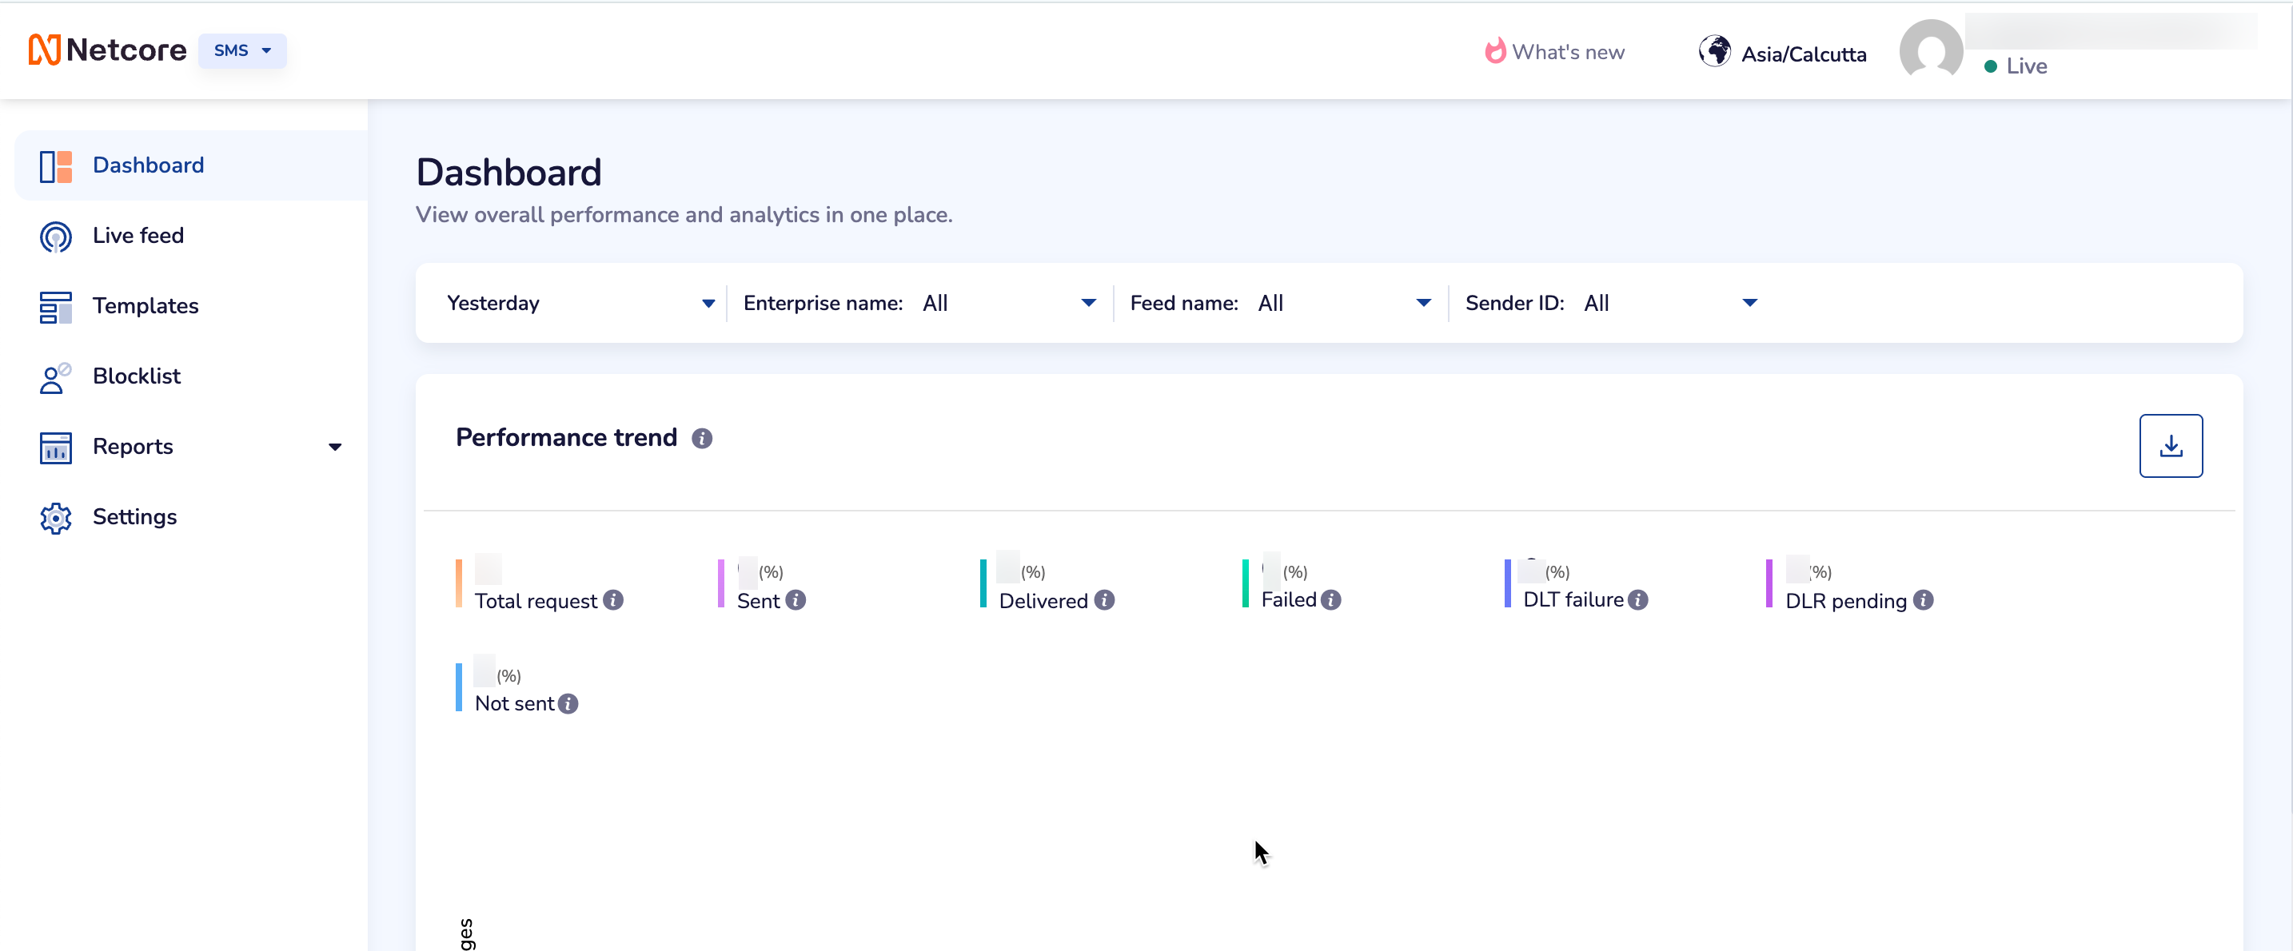Click the Performance trend info icon

pos(702,438)
